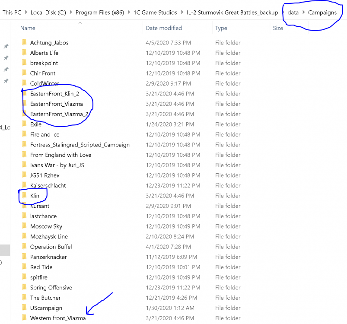Open IL-2 Sturmovik Great Battles_backup breadcrumb

coord(232,13)
